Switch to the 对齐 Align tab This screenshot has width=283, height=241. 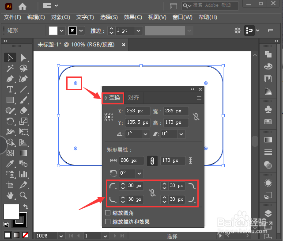pyautogui.click(x=133, y=98)
